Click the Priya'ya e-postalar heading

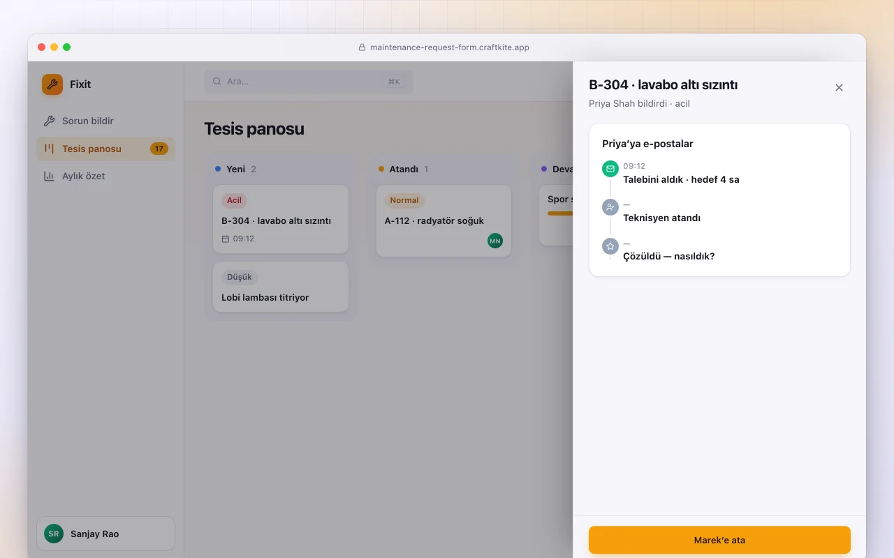click(647, 144)
